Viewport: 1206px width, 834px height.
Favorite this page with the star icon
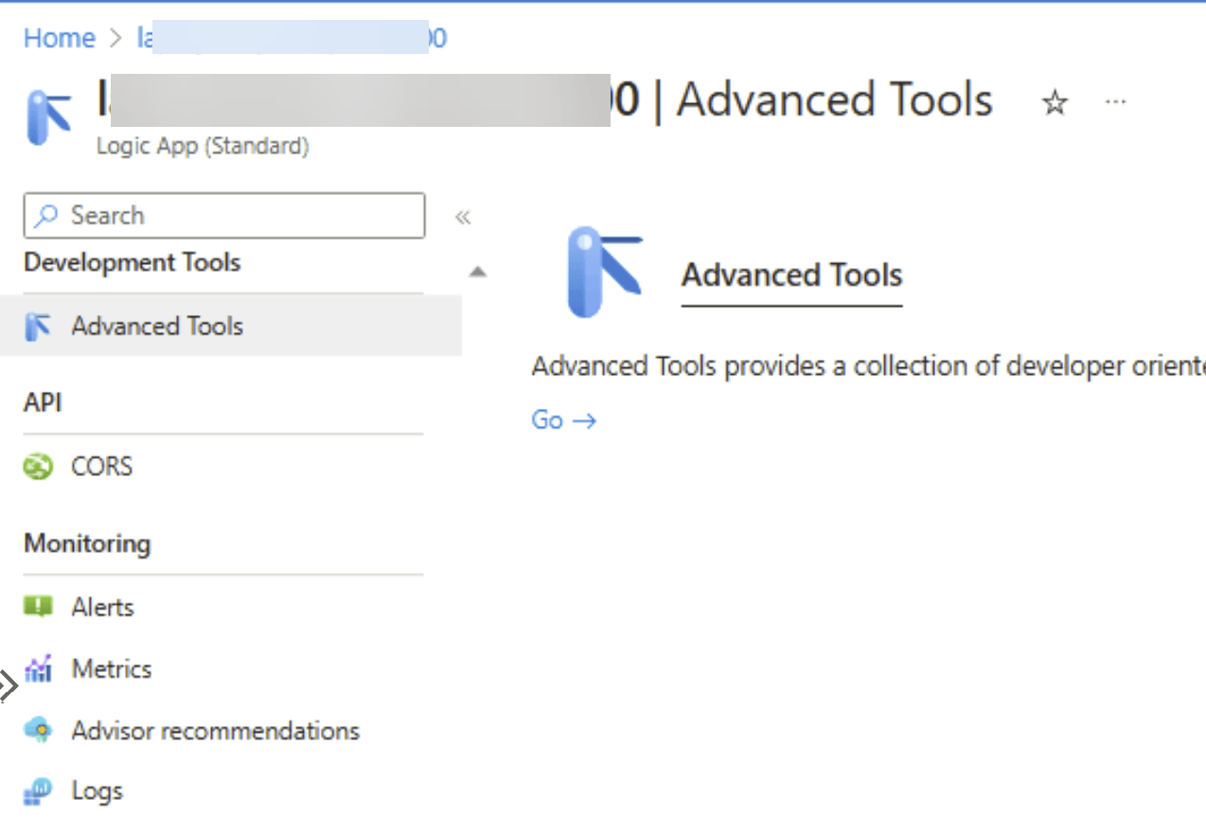click(x=1055, y=102)
